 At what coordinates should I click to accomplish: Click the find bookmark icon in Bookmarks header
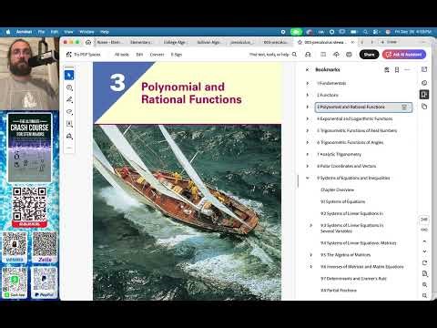coord(387,70)
